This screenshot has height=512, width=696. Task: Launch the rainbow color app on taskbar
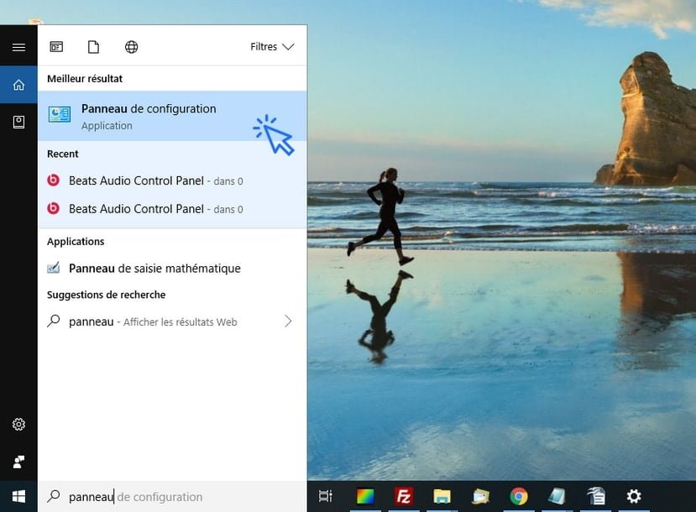[365, 496]
